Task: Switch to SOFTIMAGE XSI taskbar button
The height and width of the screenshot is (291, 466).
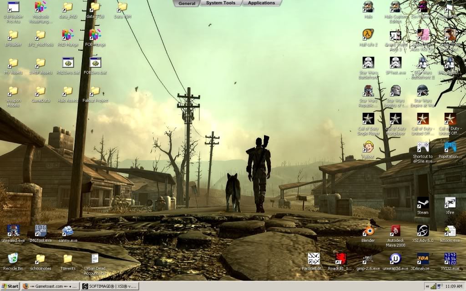Action: tap(110, 286)
